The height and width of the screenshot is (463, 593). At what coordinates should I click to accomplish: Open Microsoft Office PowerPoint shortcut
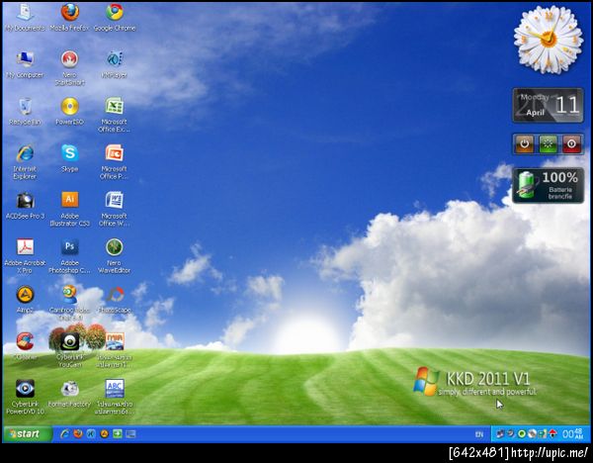pos(115,161)
